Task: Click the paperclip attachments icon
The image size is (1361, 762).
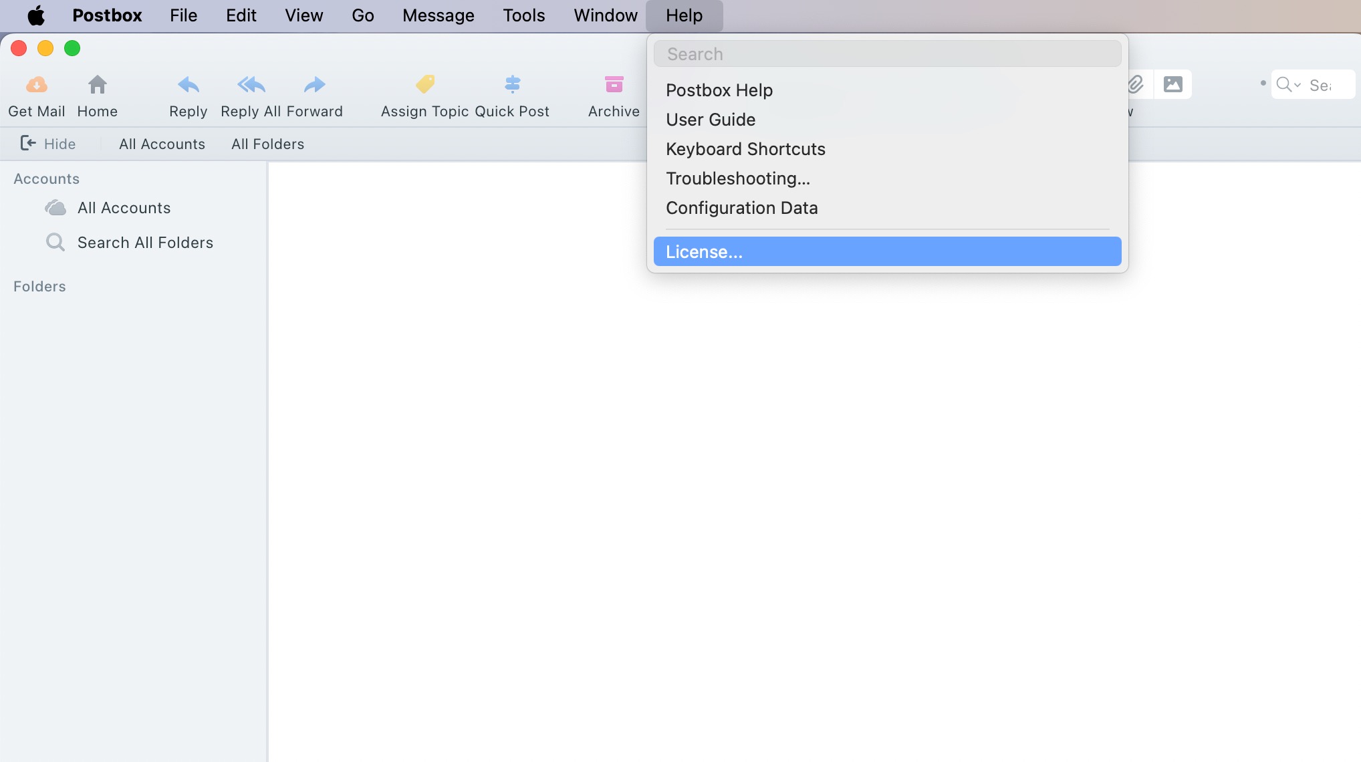Action: [x=1135, y=84]
